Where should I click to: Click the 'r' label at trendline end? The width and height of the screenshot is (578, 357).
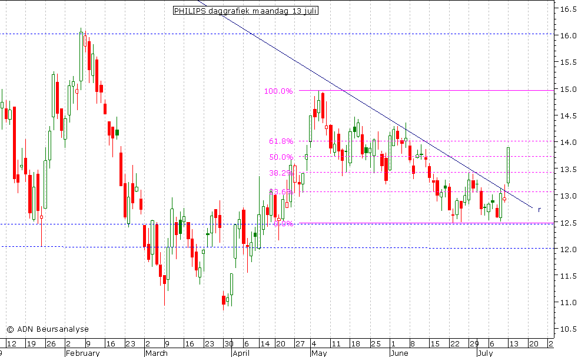pos(539,210)
